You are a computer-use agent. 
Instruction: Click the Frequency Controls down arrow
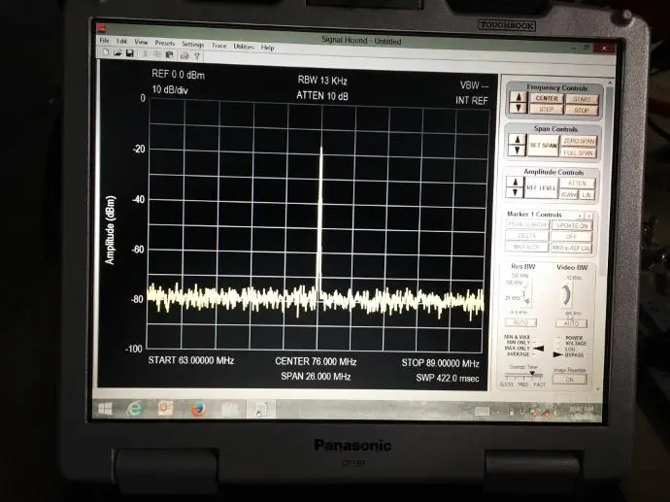[519, 107]
